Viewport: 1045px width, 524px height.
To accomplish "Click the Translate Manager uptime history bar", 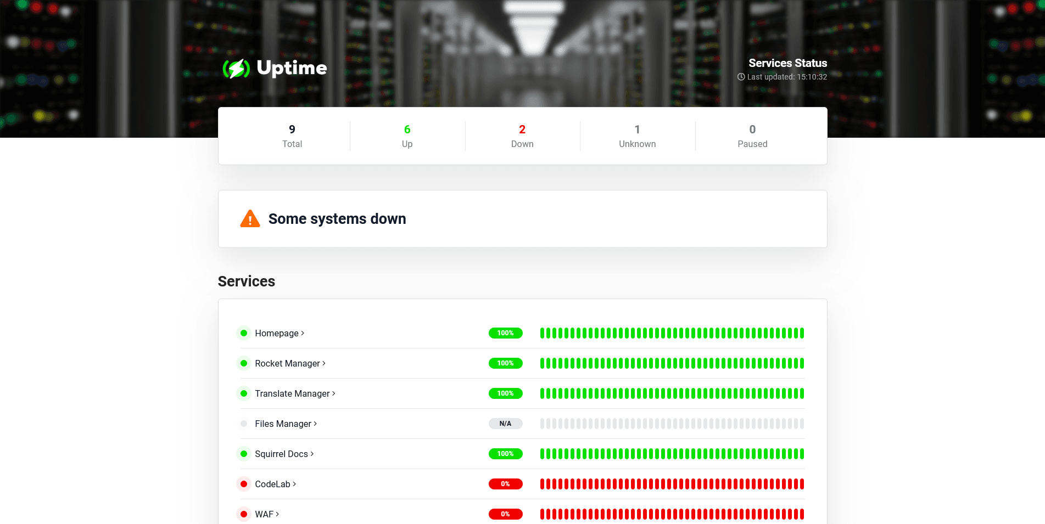I will (x=672, y=393).
